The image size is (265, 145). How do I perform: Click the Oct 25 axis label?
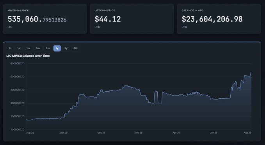(64, 133)
